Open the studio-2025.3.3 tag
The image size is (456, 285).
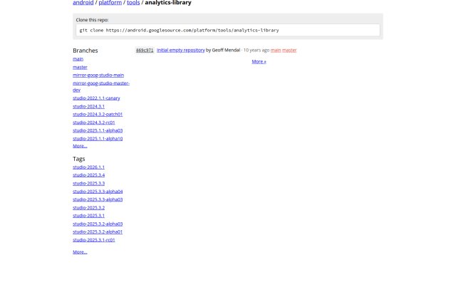pos(88,184)
